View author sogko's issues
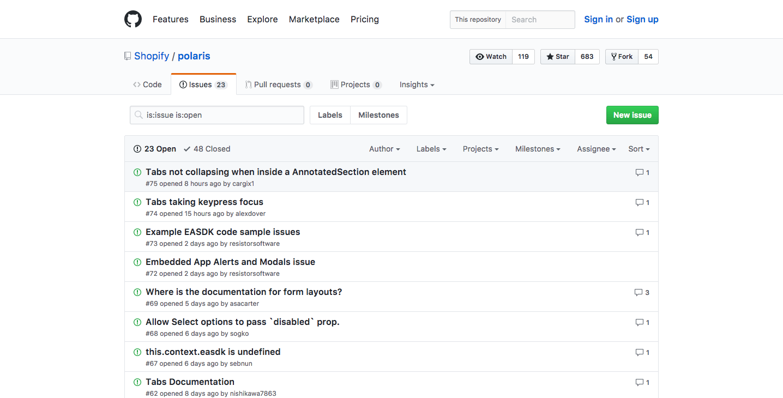The image size is (783, 398). (239, 334)
